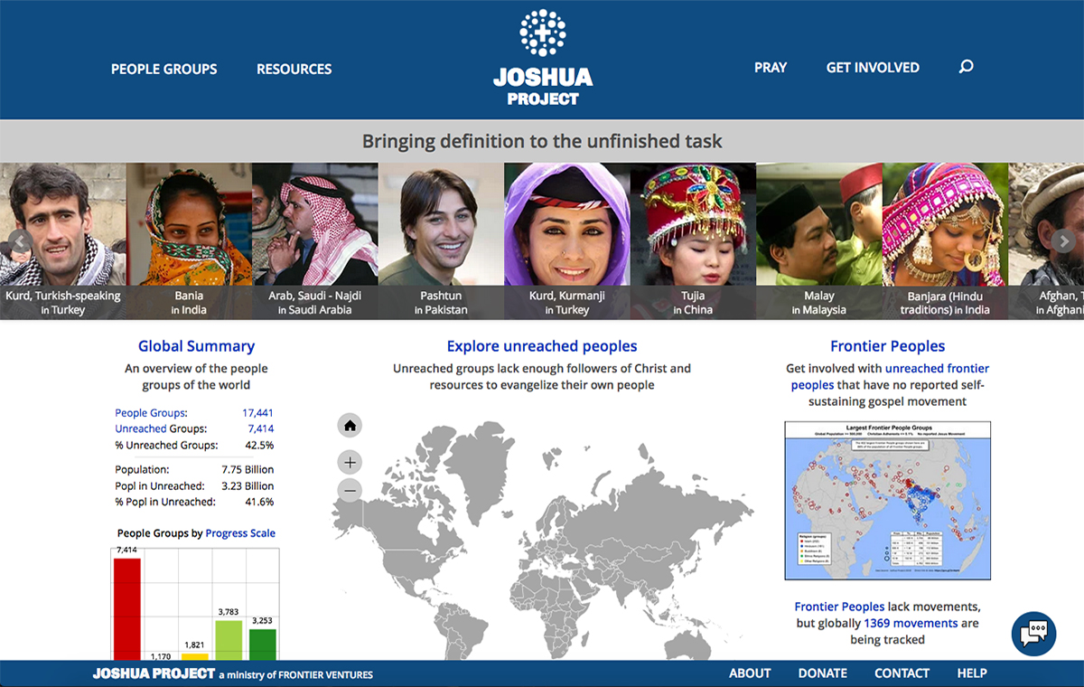Click the Largest Frontier People Groups map
1084x687 pixels.
click(x=887, y=500)
